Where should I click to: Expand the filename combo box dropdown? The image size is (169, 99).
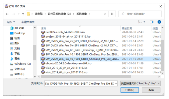click(x=116, y=84)
